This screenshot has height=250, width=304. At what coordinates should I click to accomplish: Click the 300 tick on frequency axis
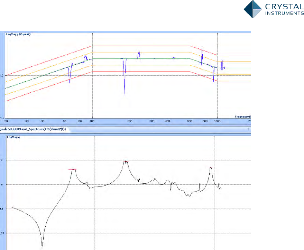coord(152,121)
